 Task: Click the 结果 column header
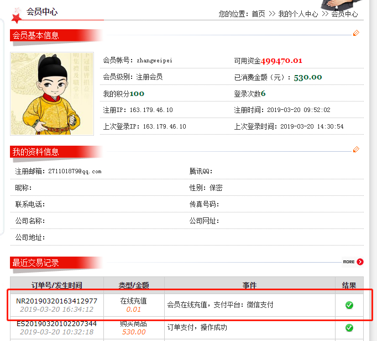(x=349, y=285)
